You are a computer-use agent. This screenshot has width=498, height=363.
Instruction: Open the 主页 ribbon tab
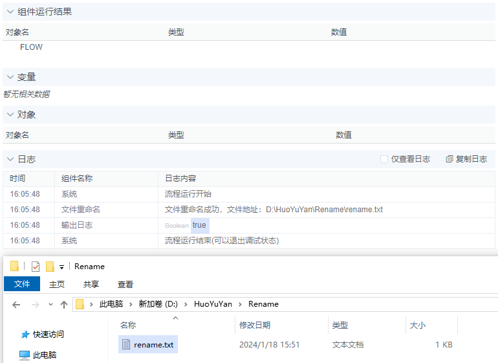[x=57, y=284]
